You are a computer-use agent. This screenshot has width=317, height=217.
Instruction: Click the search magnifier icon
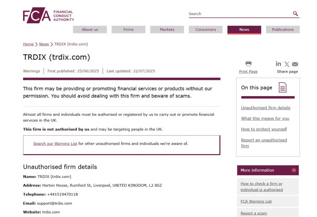point(295,14)
